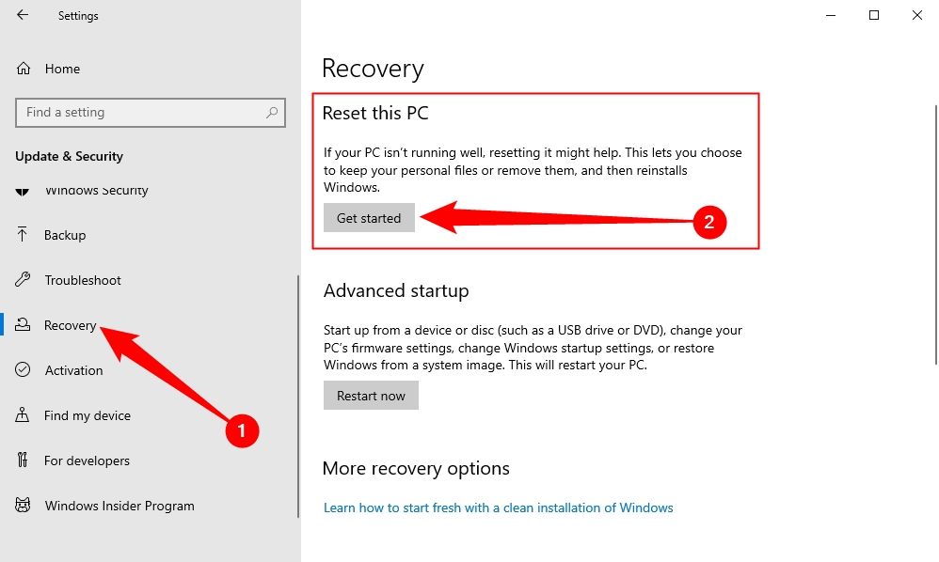Go to the Windows Security section

pos(96,191)
